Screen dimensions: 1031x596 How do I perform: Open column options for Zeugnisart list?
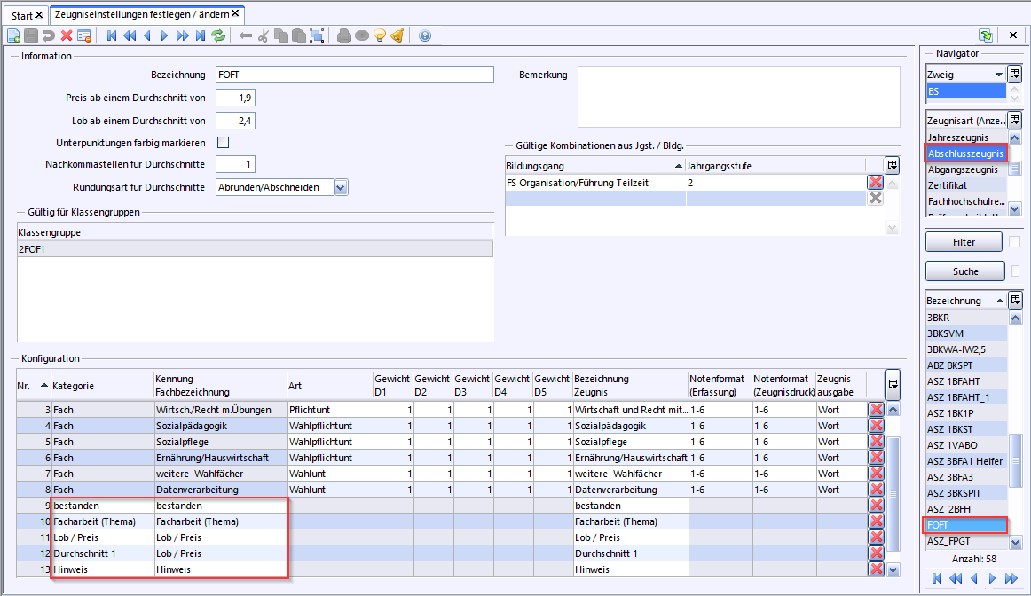coord(1015,120)
